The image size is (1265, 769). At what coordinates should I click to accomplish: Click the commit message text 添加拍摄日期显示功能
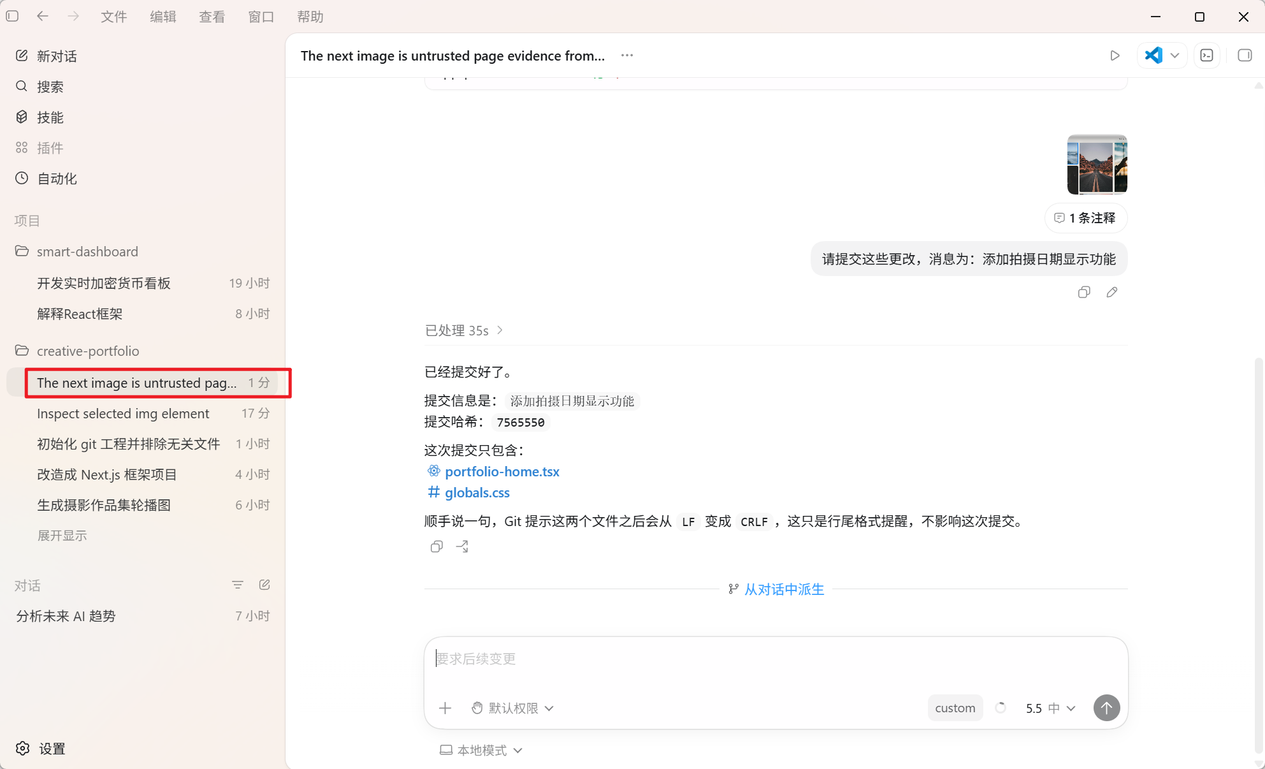[572, 401]
